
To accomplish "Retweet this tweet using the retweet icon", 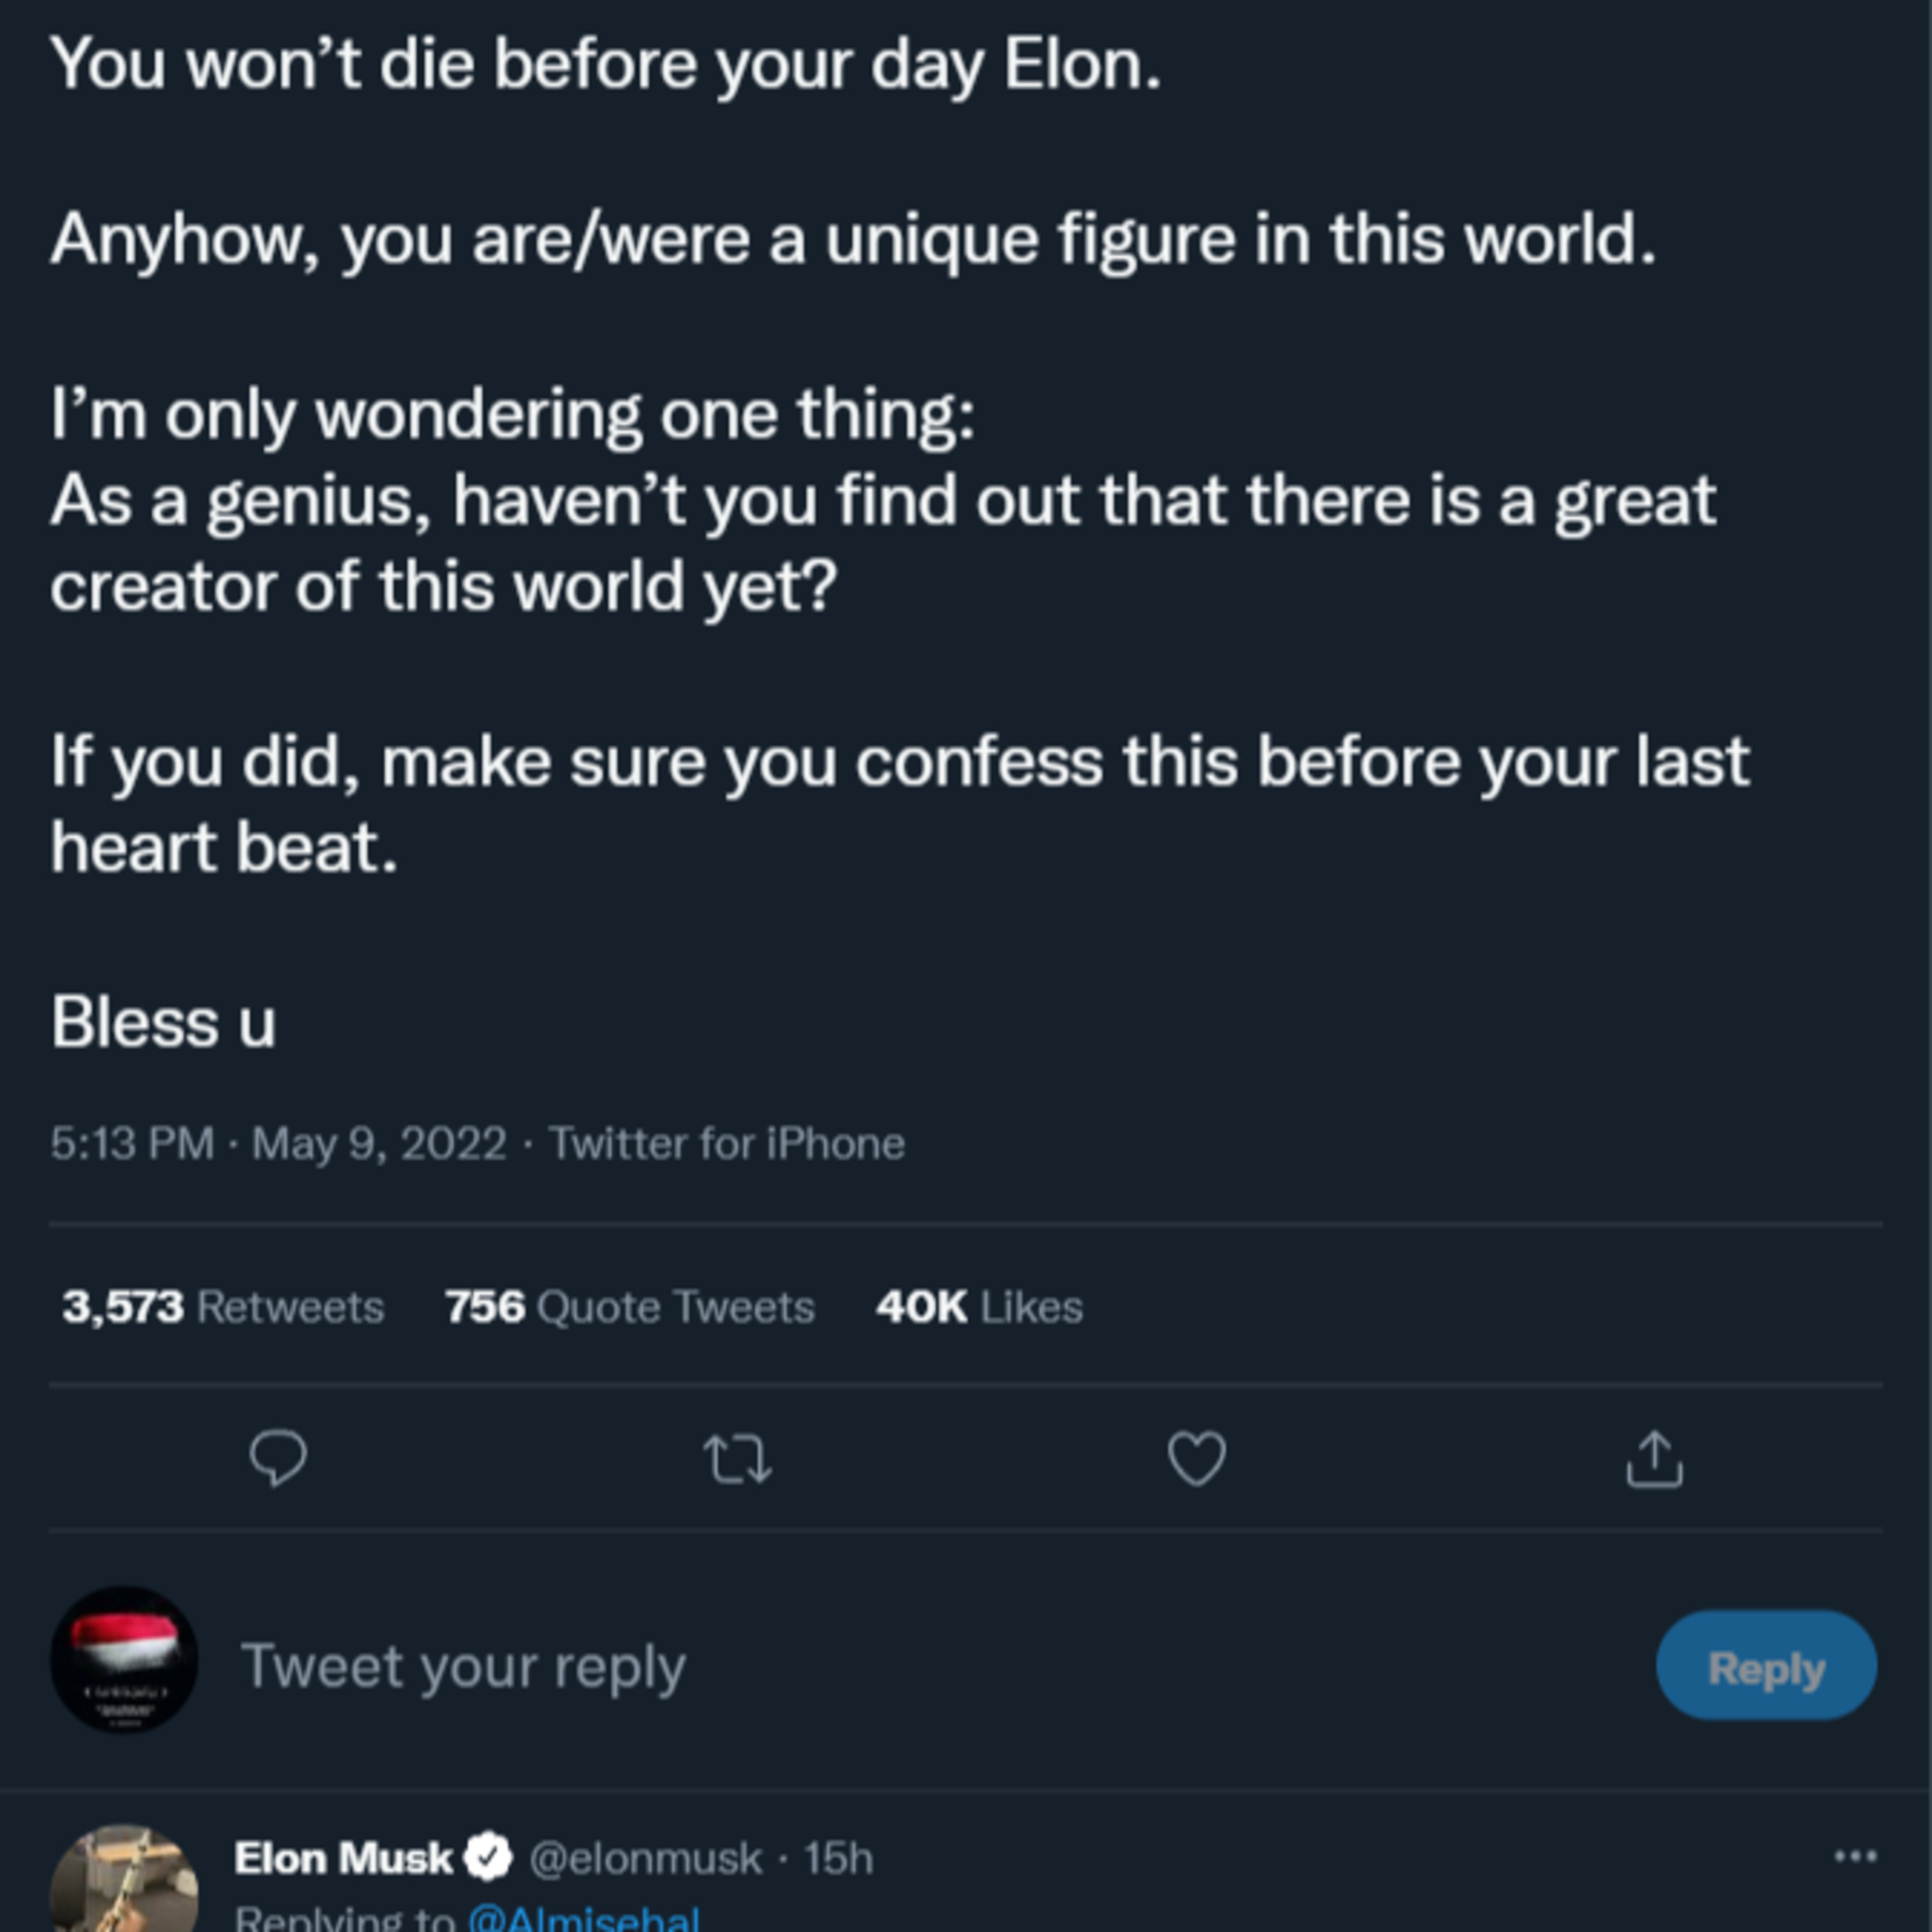I will click(x=737, y=1459).
